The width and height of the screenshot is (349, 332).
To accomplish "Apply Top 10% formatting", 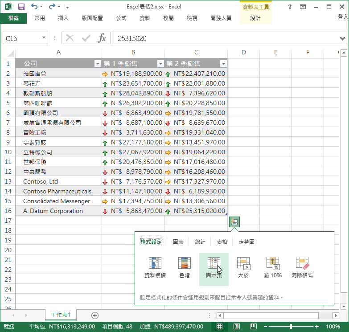I will 273,267.
